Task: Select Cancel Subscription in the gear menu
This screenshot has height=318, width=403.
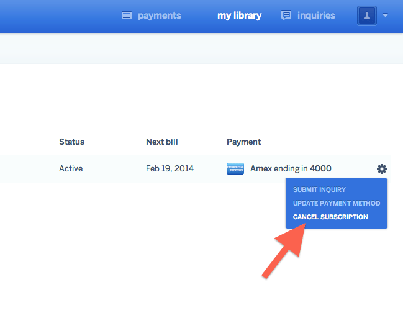Action: pos(330,217)
